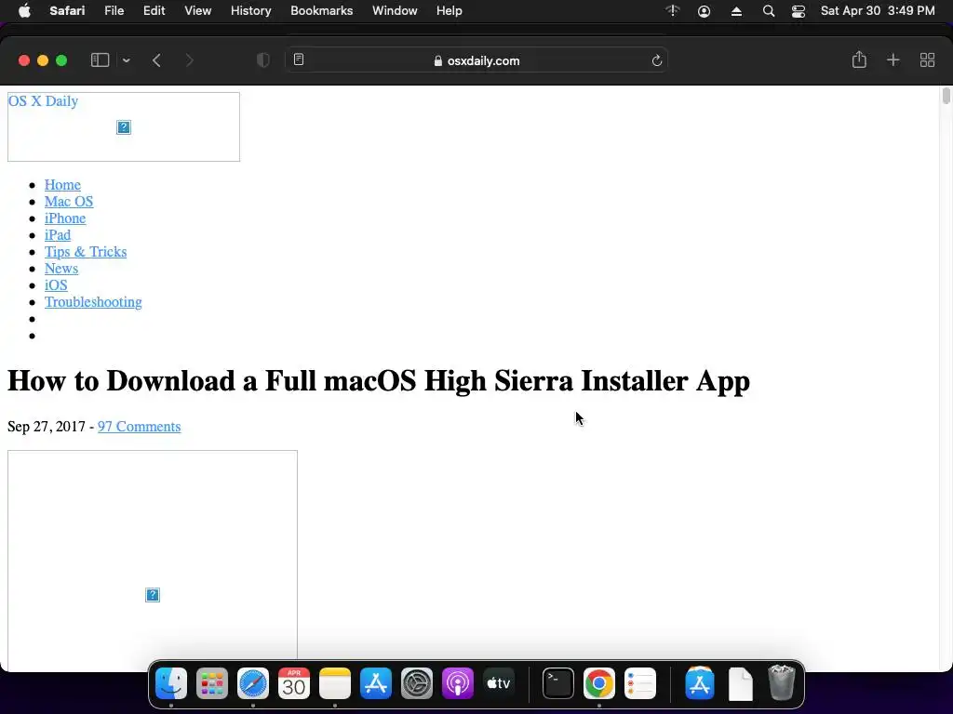Open the Trash in the Dock
This screenshot has height=714, width=953.
click(782, 683)
